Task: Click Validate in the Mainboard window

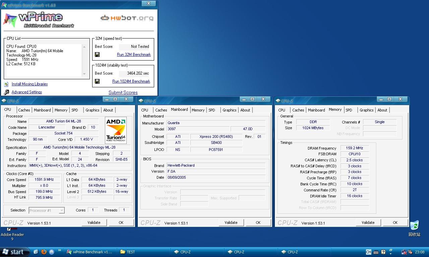Action: [231, 223]
